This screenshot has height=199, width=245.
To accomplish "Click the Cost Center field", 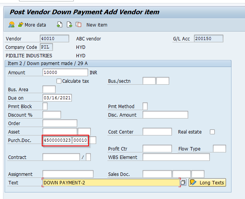I will (x=157, y=132).
